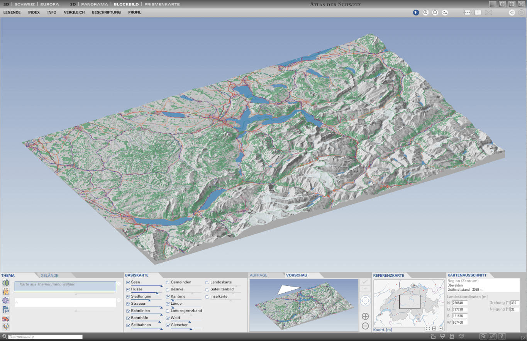Image resolution: width=527 pixels, height=341 pixels.
Task: Open the BESCHRIFTUNG menu
Action: point(106,12)
